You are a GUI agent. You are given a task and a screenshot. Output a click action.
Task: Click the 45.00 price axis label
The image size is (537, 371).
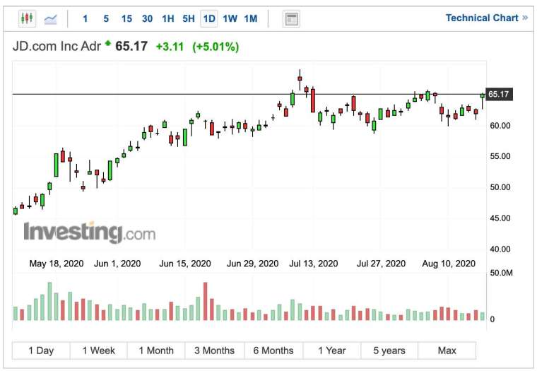tap(500, 218)
